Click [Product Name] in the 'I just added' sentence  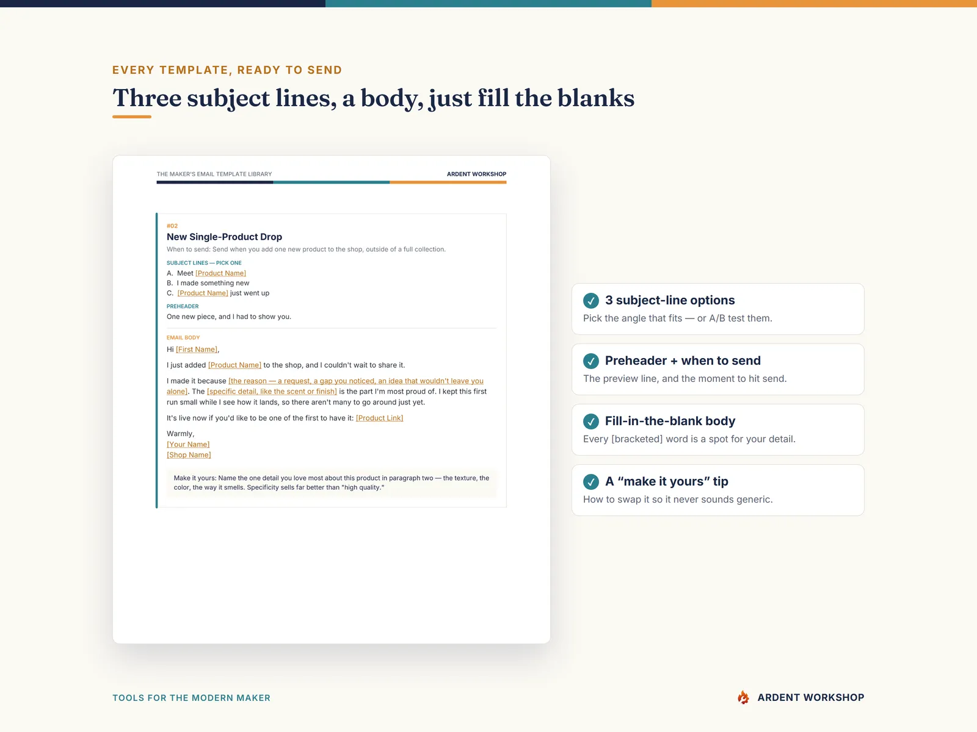click(x=234, y=365)
